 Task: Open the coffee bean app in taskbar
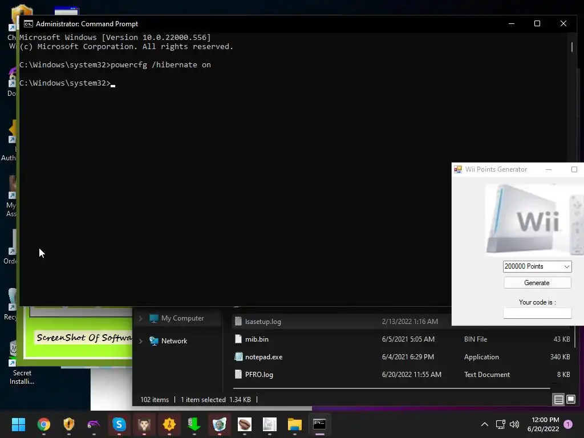pyautogui.click(x=244, y=424)
